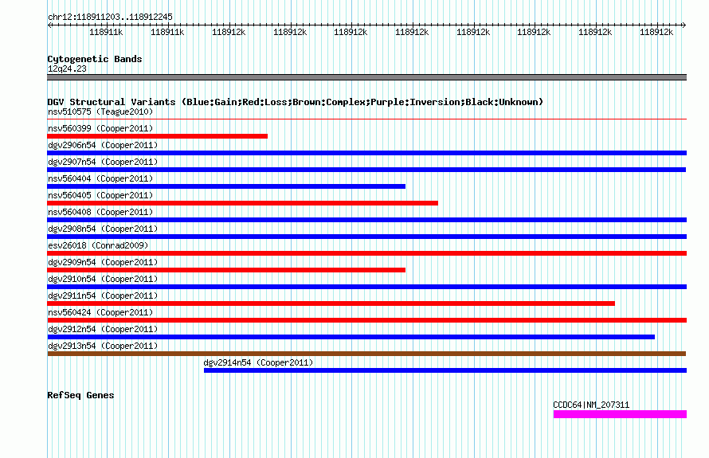This screenshot has width=709, height=458.
Task: Click the right scroll arrow on the ruler
Action: pos(684,25)
